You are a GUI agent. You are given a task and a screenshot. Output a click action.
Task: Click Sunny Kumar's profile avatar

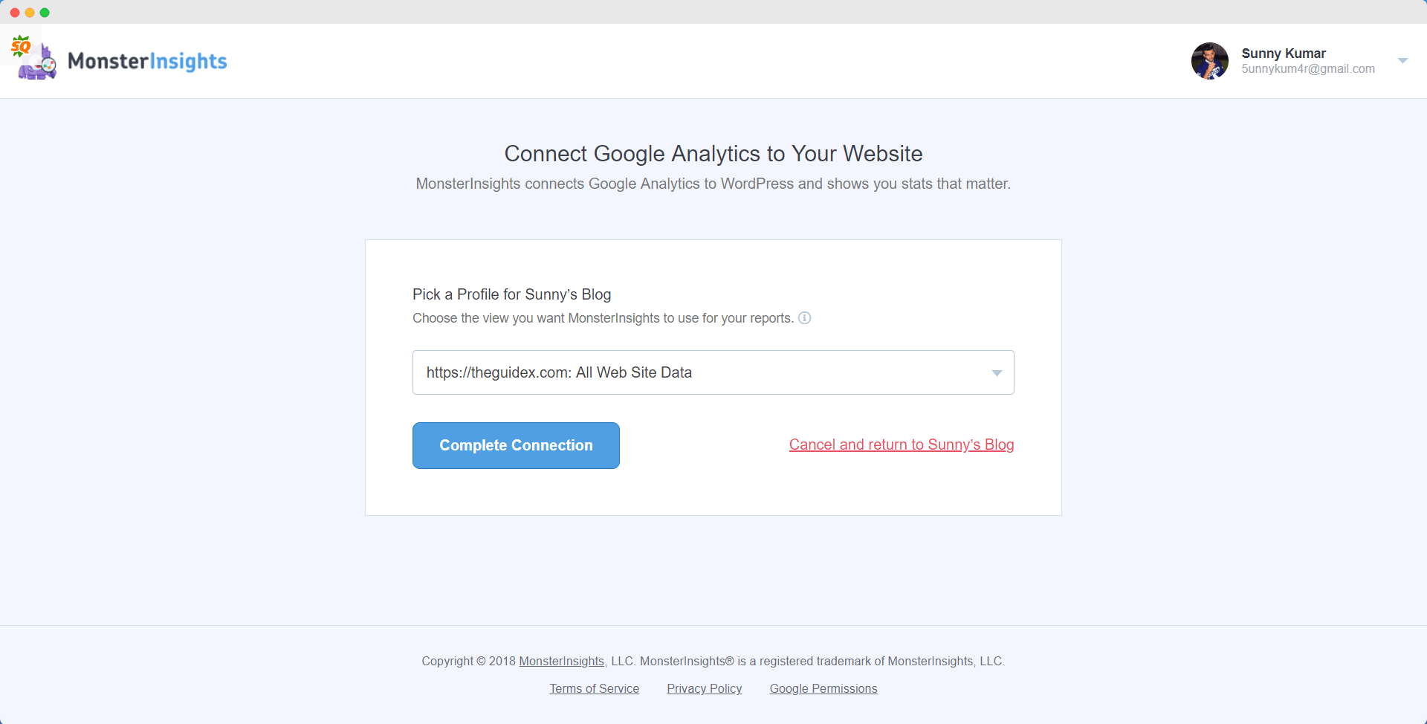point(1209,61)
